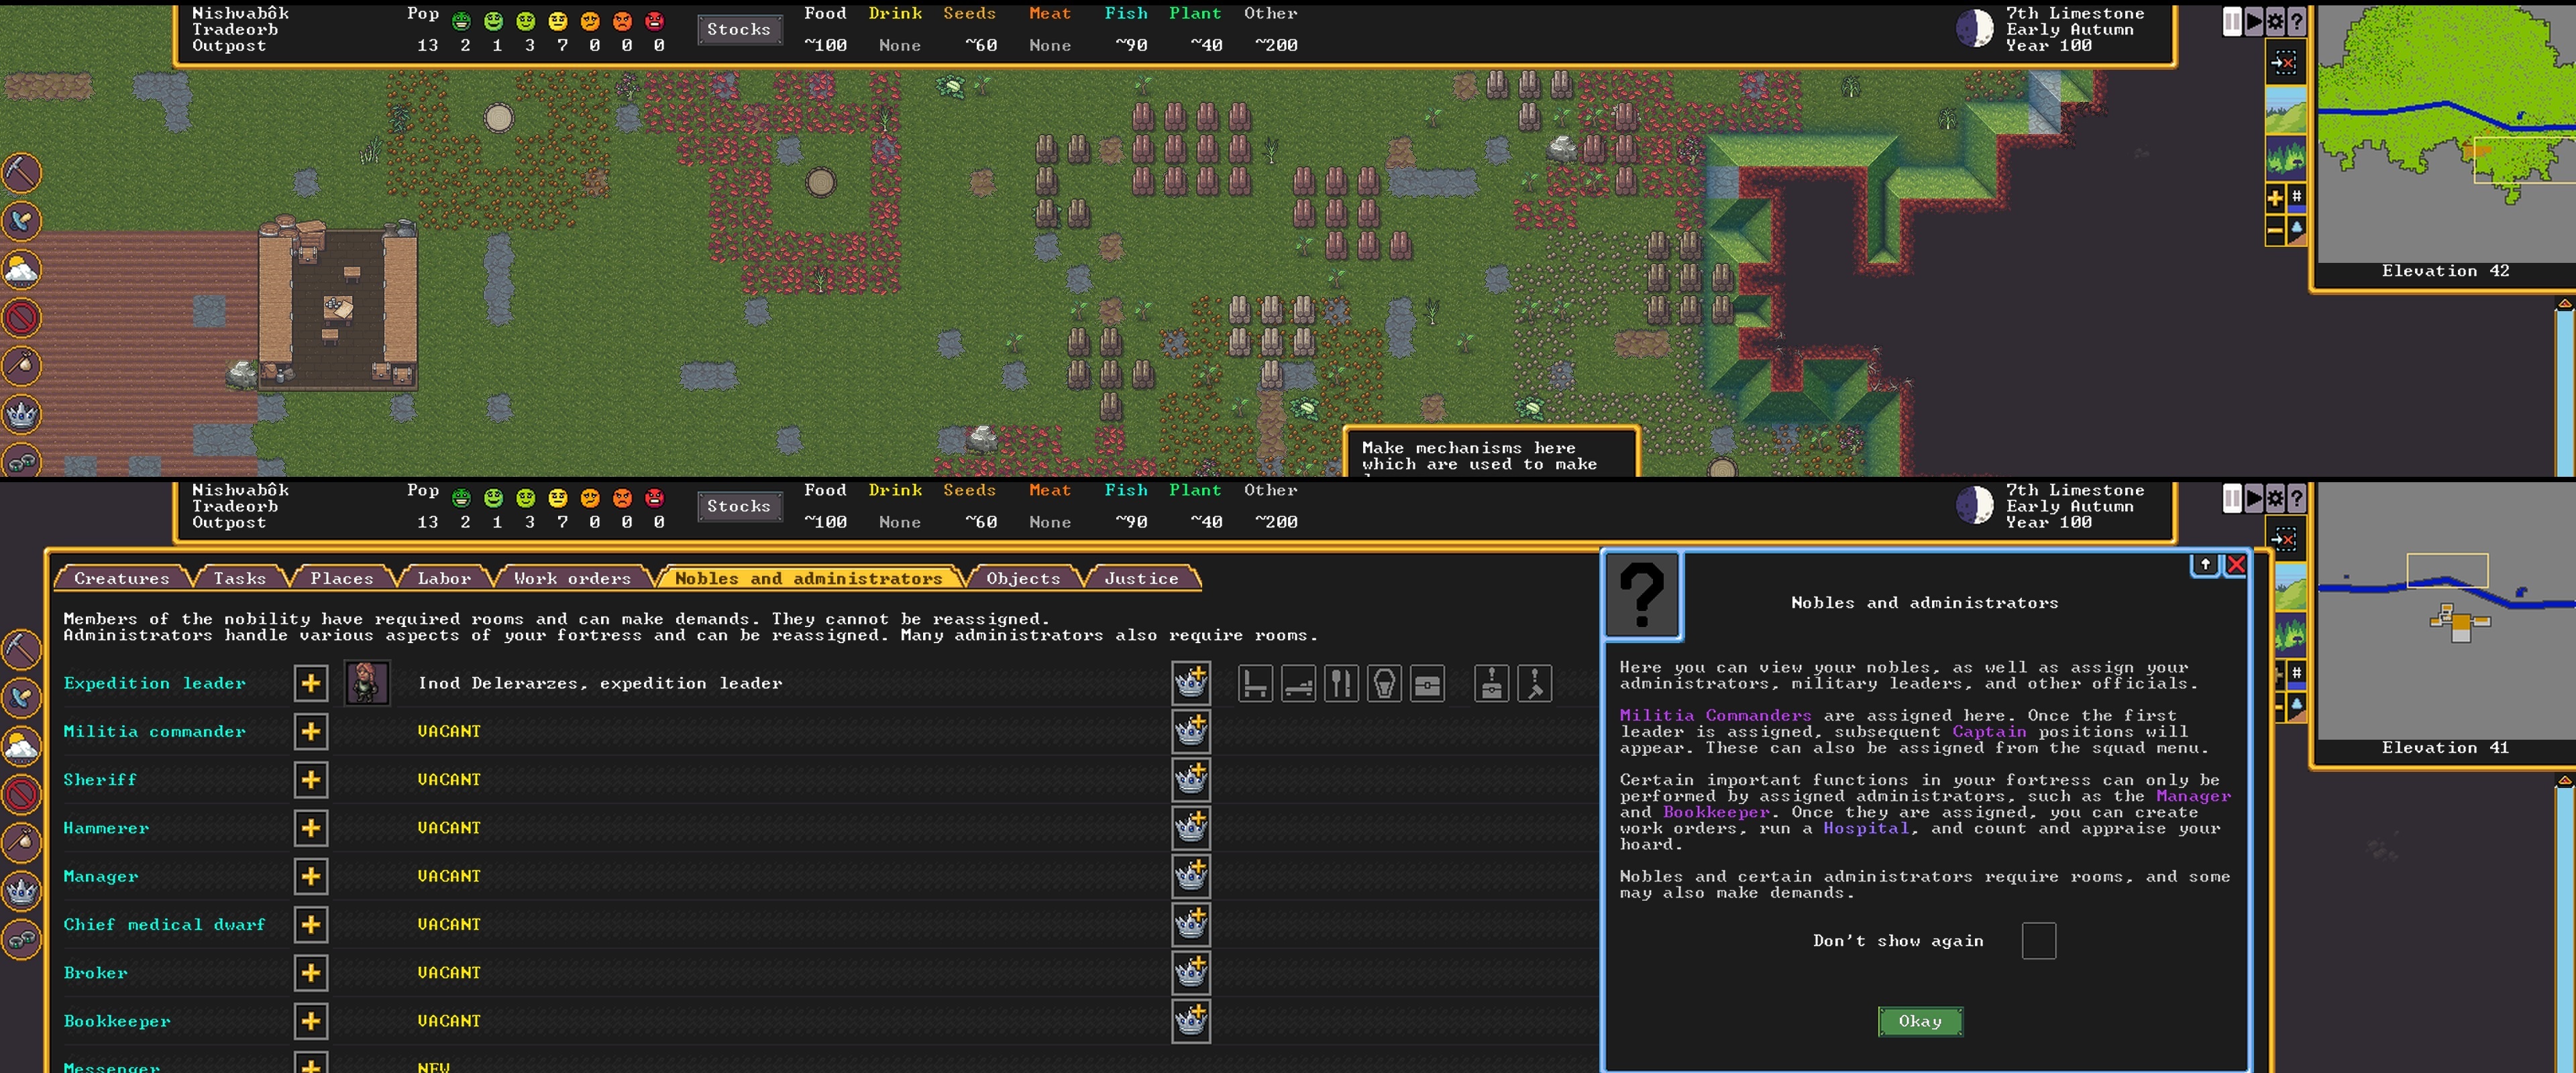
Task: Select the pickaxe mining tool in left sidebar
Action: [x=22, y=172]
